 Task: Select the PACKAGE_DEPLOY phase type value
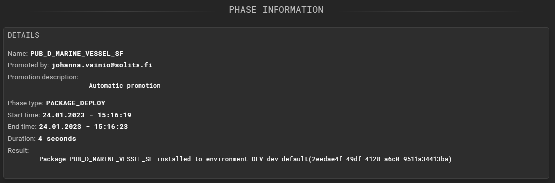76,103
